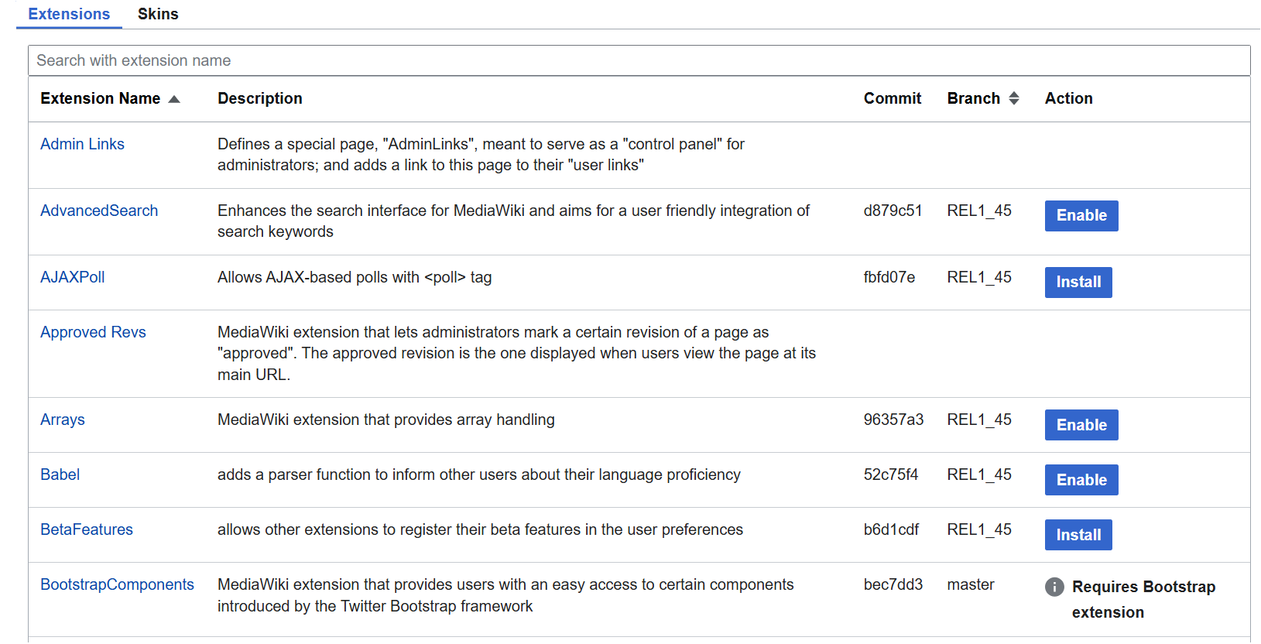The width and height of the screenshot is (1261, 644).
Task: Click BetaFeatures description about user preferences
Action: point(480,529)
